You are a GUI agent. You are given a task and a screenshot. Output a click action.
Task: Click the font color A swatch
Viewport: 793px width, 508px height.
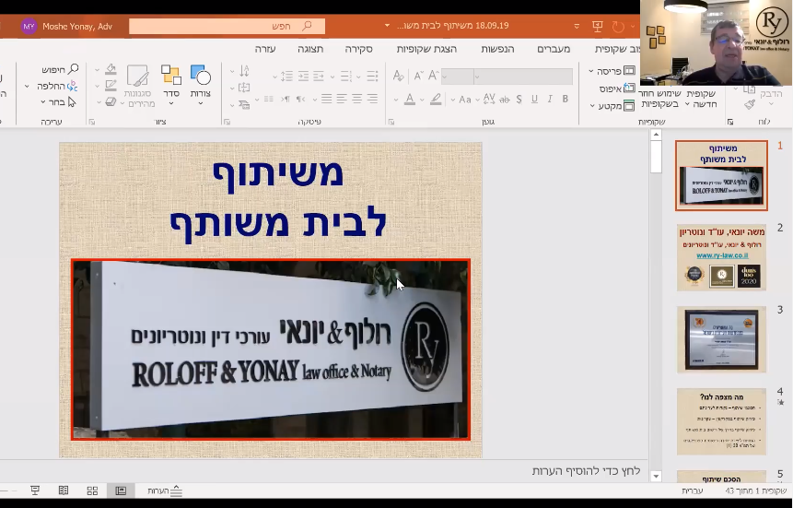[x=410, y=100]
